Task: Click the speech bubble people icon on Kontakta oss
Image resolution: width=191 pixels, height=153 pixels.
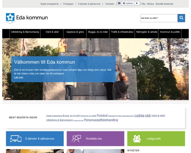Action: [x=76, y=139]
